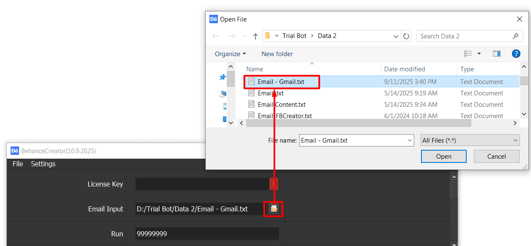Click the red License Key indicator button
Image resolution: width=531 pixels, height=246 pixels.
pyautogui.click(x=274, y=184)
